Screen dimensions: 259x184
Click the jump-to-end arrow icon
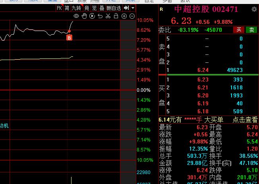tap(126, 8)
